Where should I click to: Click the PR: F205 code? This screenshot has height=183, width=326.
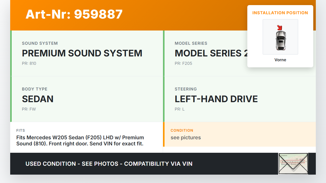[x=183, y=64]
